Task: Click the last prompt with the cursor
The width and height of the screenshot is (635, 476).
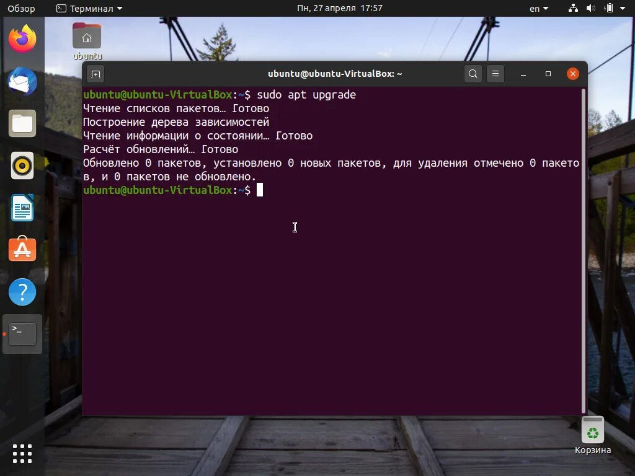Action: pos(173,190)
